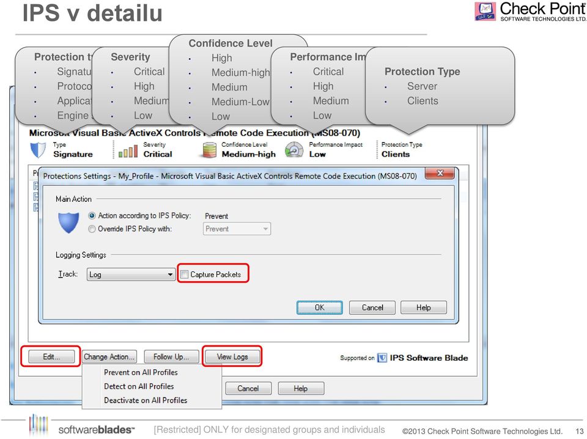Close the Protections Settings dialog with the X

coord(440,173)
